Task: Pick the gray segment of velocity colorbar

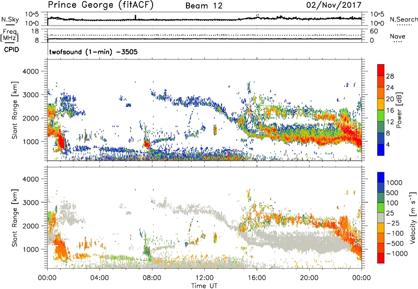Action: pos(381,218)
